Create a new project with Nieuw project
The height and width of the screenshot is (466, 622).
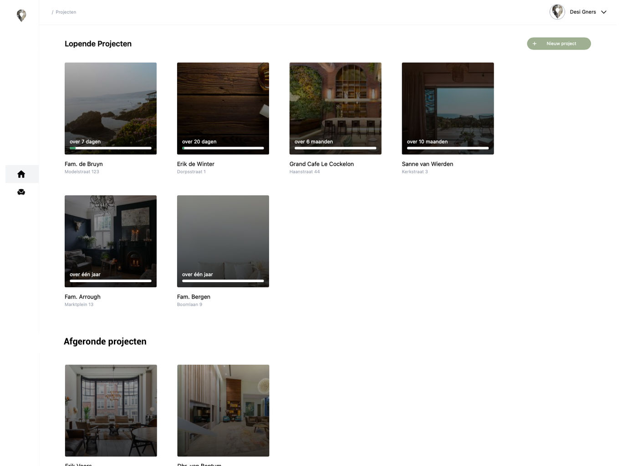[x=559, y=44]
